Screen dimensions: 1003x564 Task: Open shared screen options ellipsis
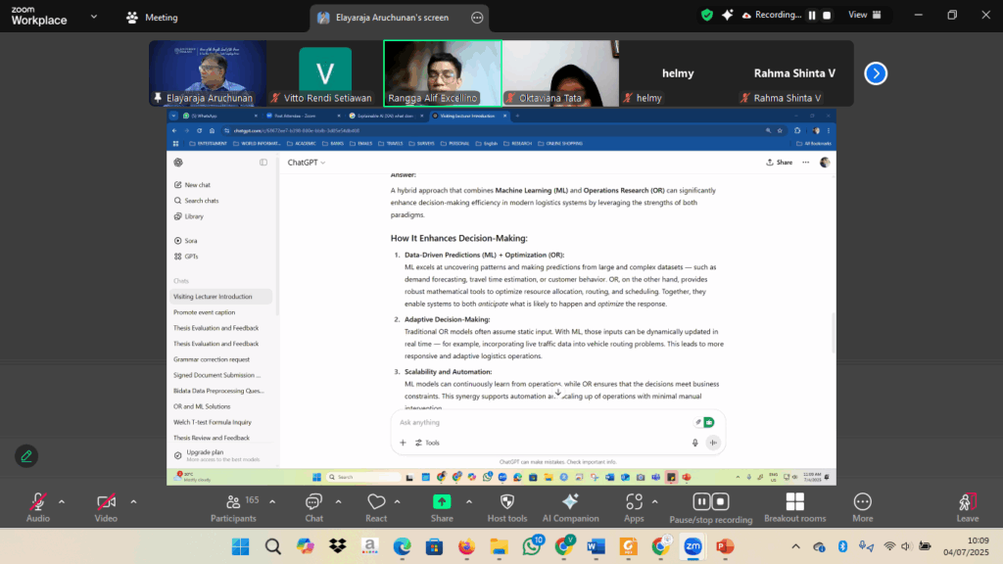(477, 18)
